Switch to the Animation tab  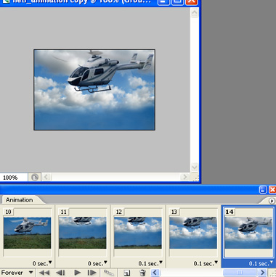19,200
